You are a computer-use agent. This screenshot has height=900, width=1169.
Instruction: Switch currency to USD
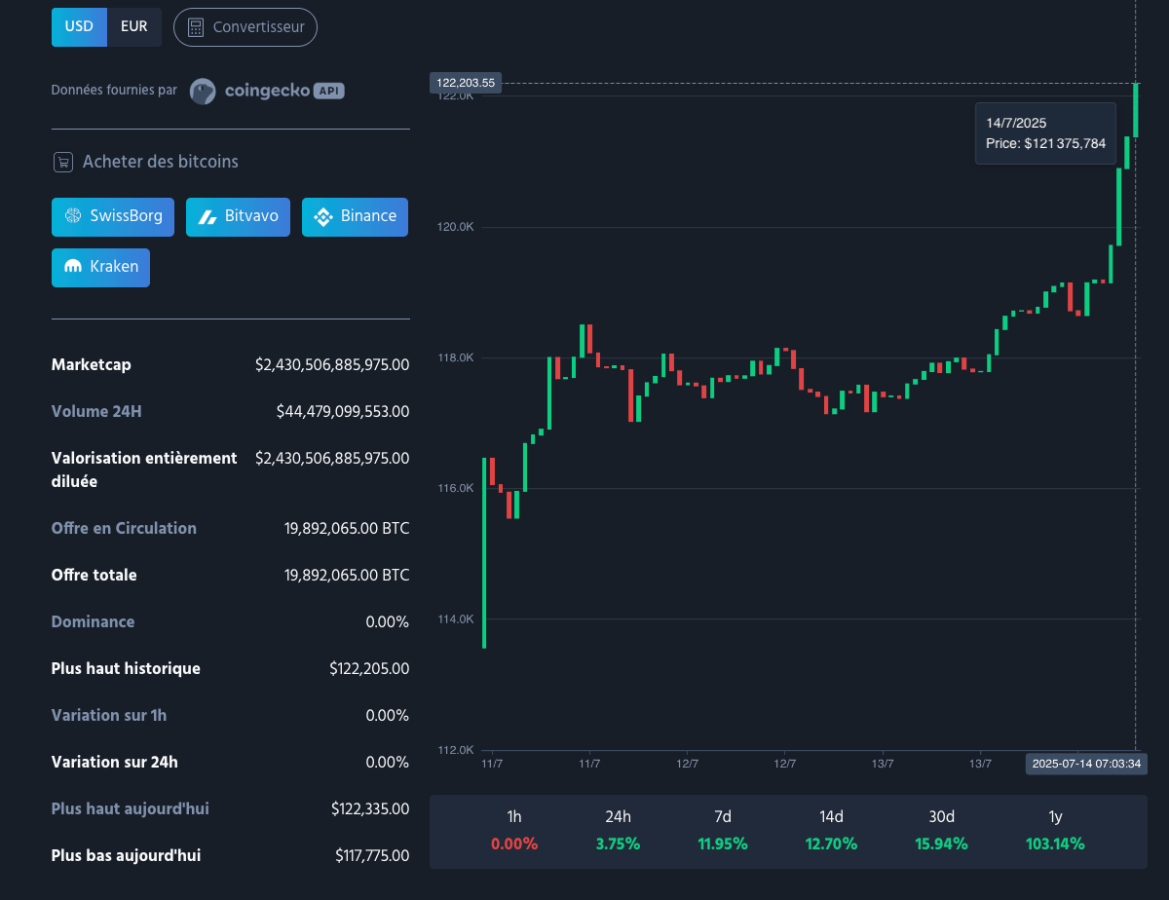pos(79,26)
